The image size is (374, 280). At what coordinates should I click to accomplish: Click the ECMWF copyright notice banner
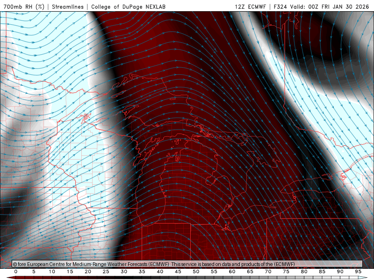pos(187,264)
